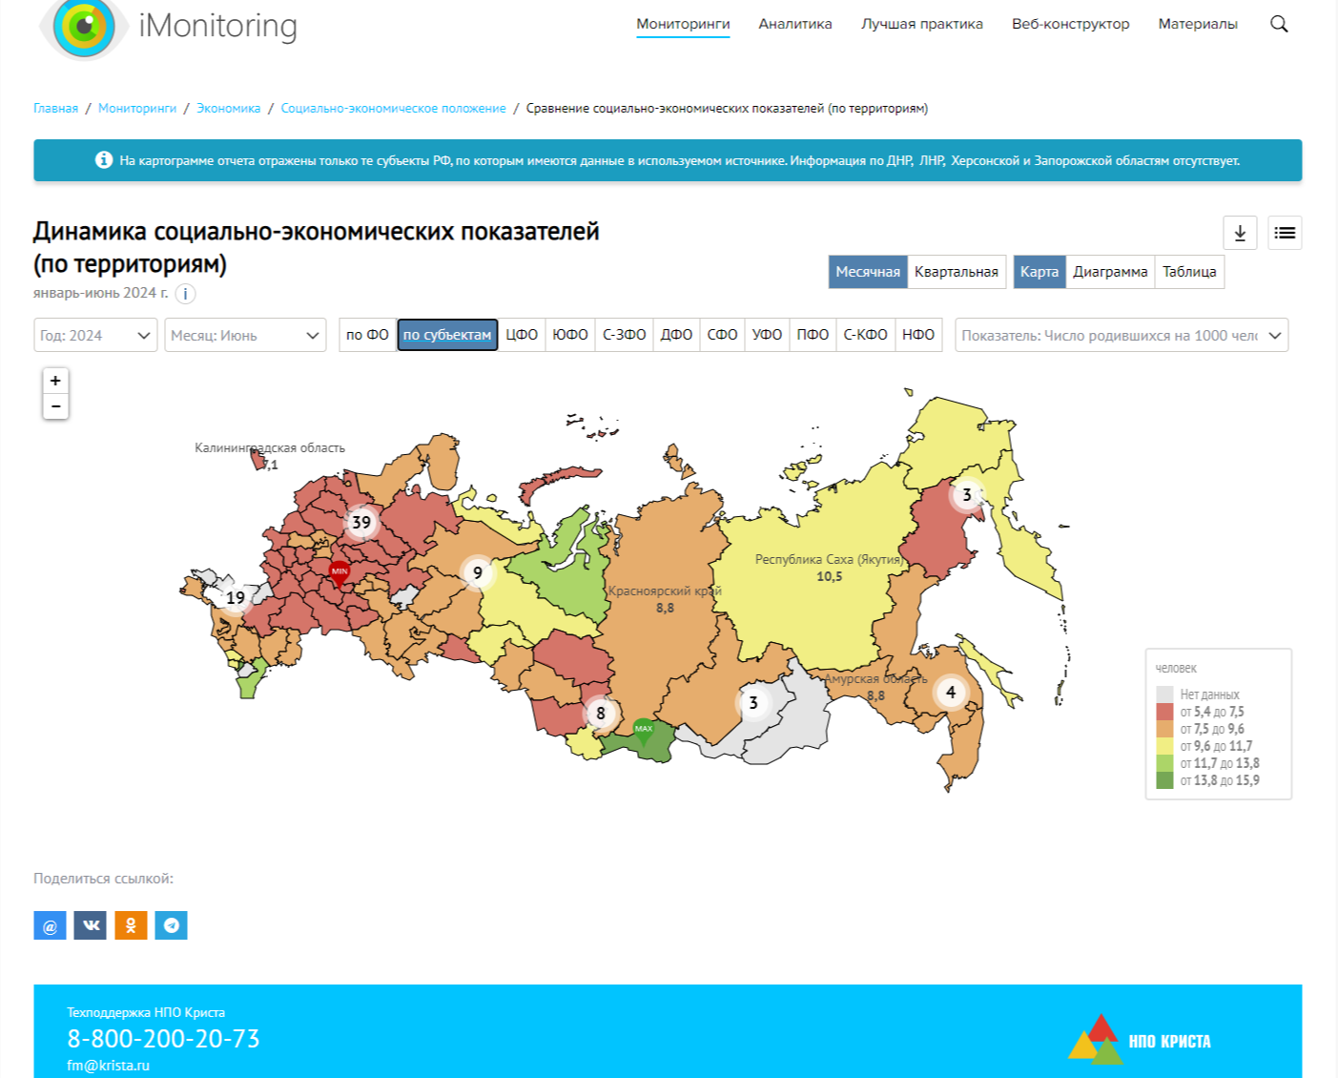The image size is (1338, 1078).
Task: Zoom out of the map
Action: (55, 406)
